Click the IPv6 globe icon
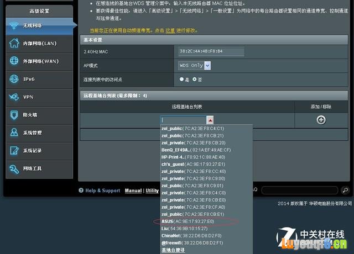This screenshot has width=354, height=254. click(14, 79)
